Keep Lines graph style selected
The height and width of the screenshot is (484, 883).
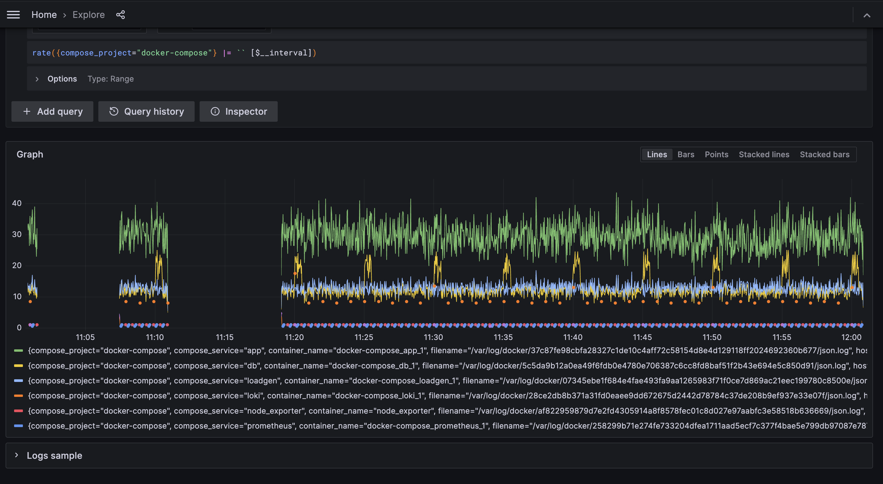click(x=657, y=154)
